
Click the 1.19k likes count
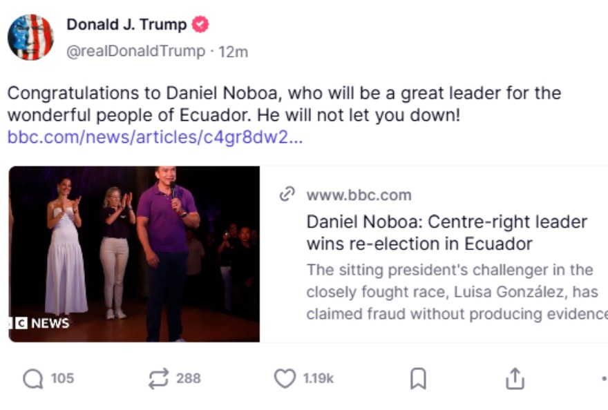pos(319,378)
